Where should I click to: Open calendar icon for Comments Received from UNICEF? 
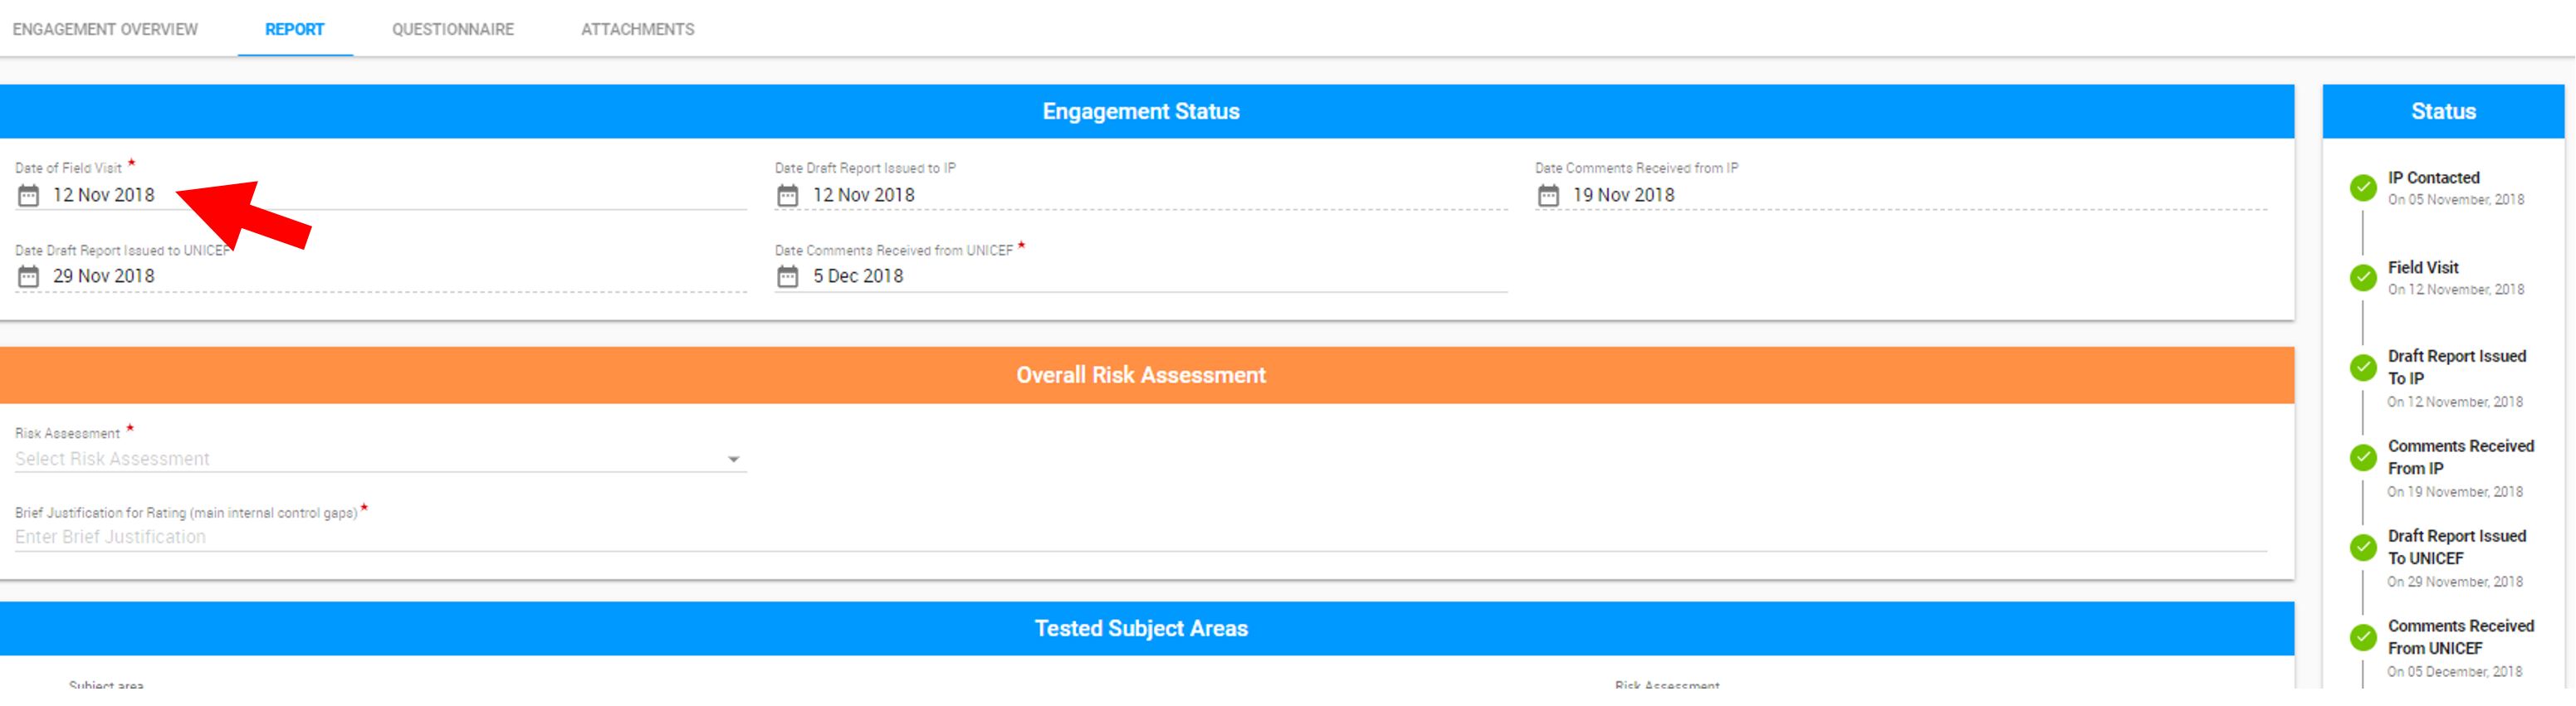pos(788,276)
